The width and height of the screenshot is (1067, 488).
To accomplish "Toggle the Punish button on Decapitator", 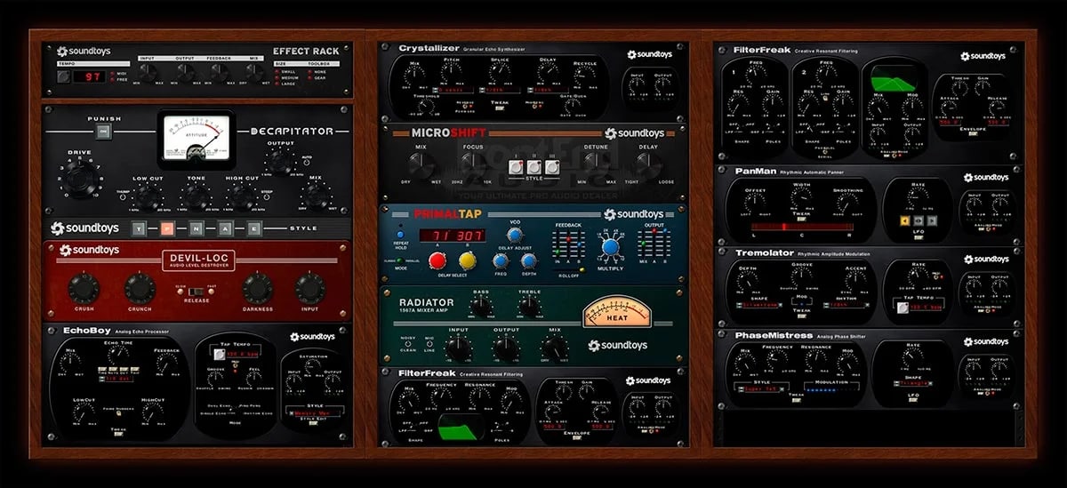I will pos(103,132).
